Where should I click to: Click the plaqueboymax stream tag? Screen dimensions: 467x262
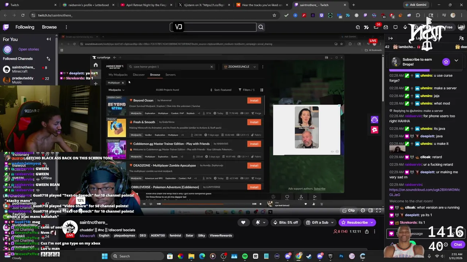(x=124, y=235)
